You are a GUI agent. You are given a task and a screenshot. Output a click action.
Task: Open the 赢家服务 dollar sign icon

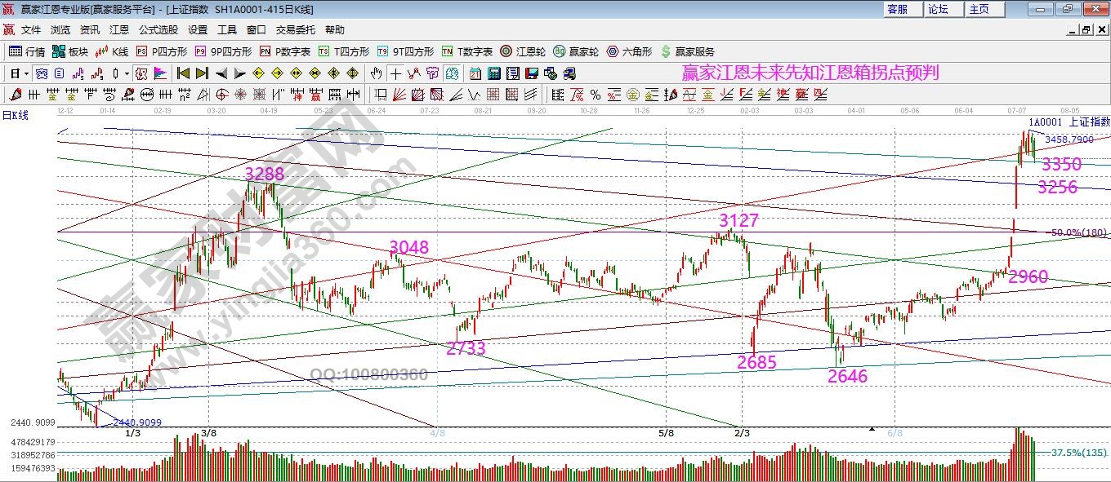point(687,51)
